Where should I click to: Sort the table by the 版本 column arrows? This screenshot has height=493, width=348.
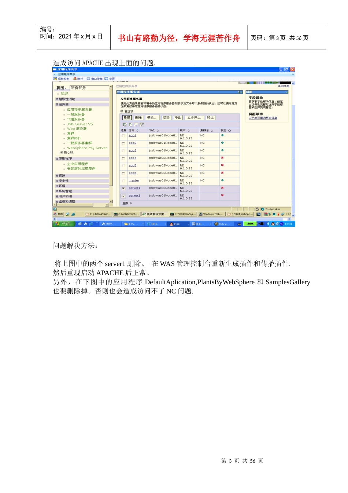tap(189, 131)
